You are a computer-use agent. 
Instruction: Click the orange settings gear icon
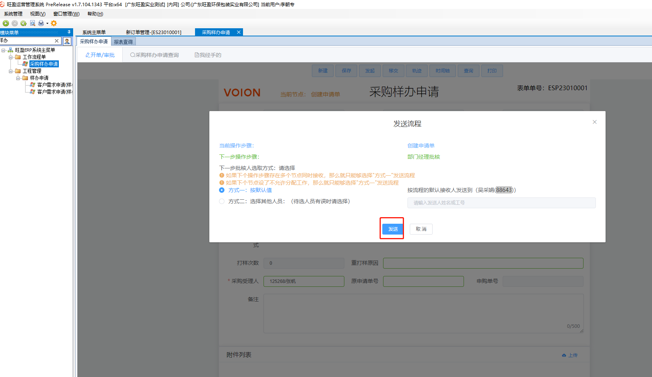click(x=54, y=23)
